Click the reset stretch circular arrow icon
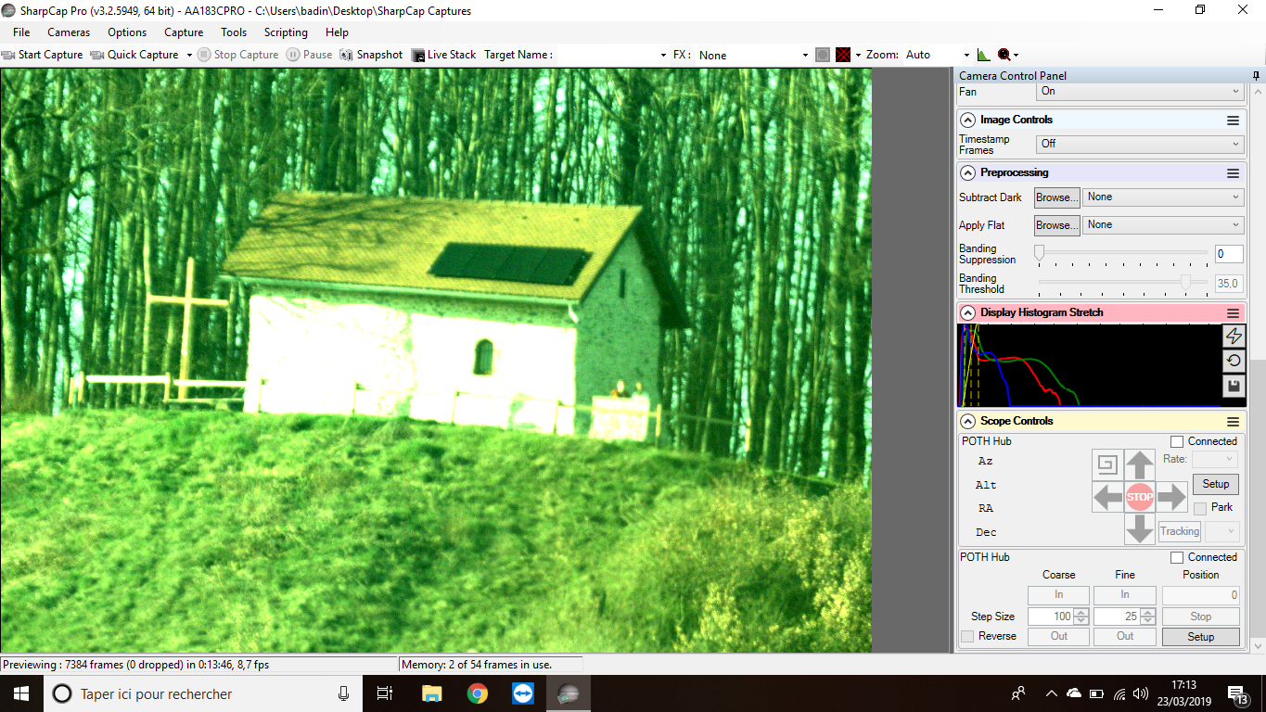 click(x=1234, y=361)
